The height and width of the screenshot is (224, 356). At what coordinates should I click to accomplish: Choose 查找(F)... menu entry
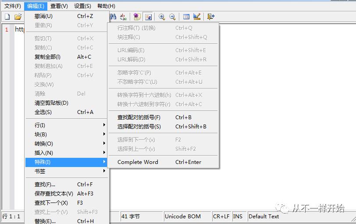(66, 184)
